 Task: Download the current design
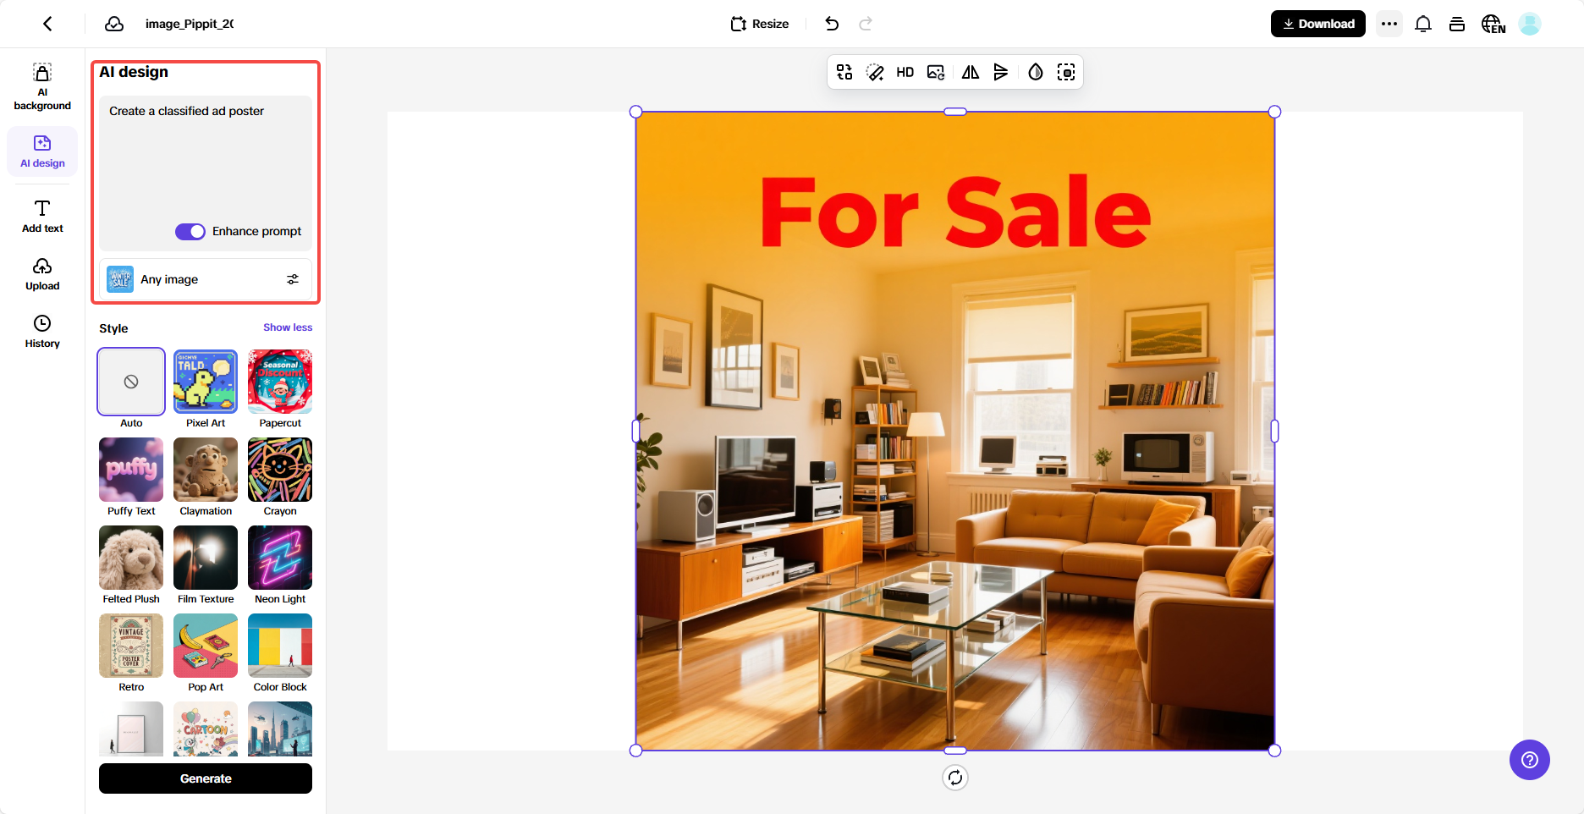1317,24
